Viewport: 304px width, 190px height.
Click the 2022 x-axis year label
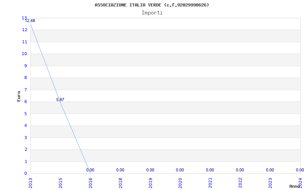241,183
